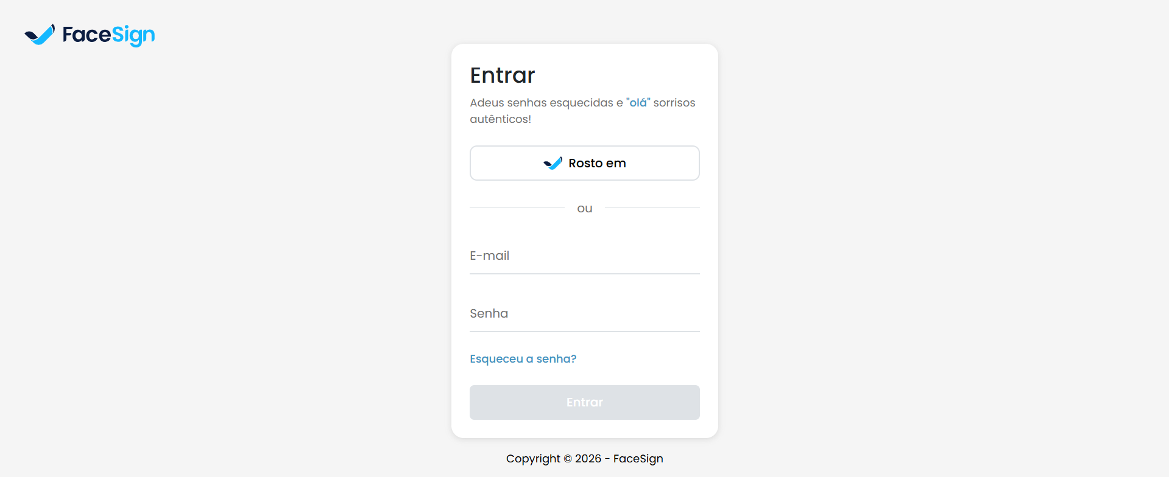
Task: Click "FaceSign" in the copyright footer
Action: [638, 459]
